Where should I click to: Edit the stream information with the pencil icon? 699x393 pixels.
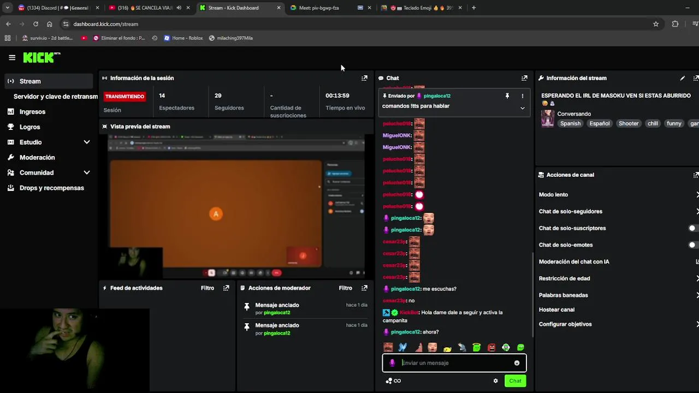pos(682,78)
